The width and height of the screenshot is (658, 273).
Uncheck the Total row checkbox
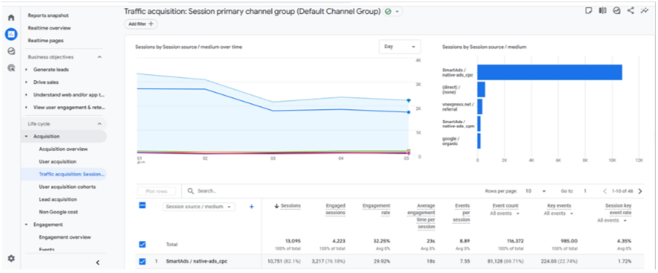click(143, 244)
